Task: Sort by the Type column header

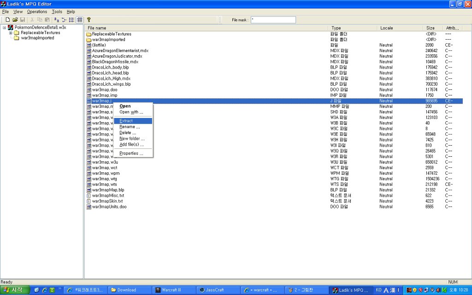Action: (352, 28)
